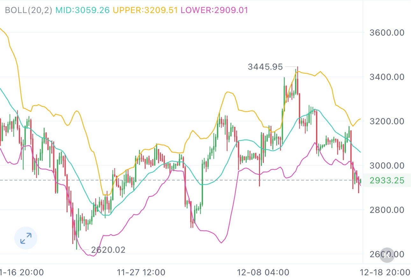
Task: Tap the current price tag 2933.25
Action: (387, 181)
